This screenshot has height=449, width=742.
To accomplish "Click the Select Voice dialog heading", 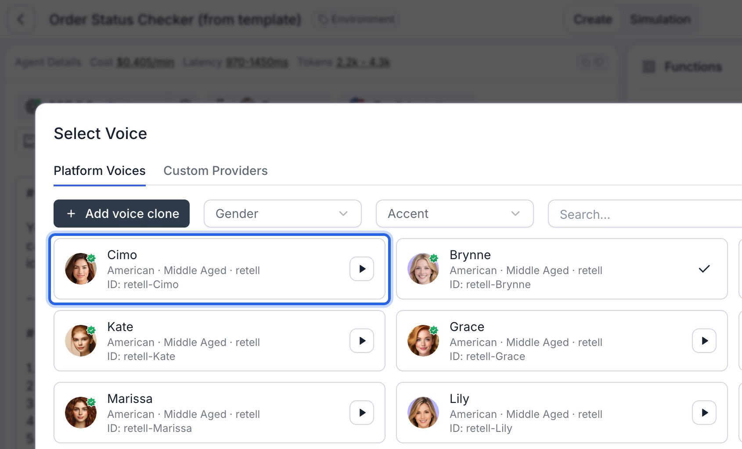I will [101, 134].
